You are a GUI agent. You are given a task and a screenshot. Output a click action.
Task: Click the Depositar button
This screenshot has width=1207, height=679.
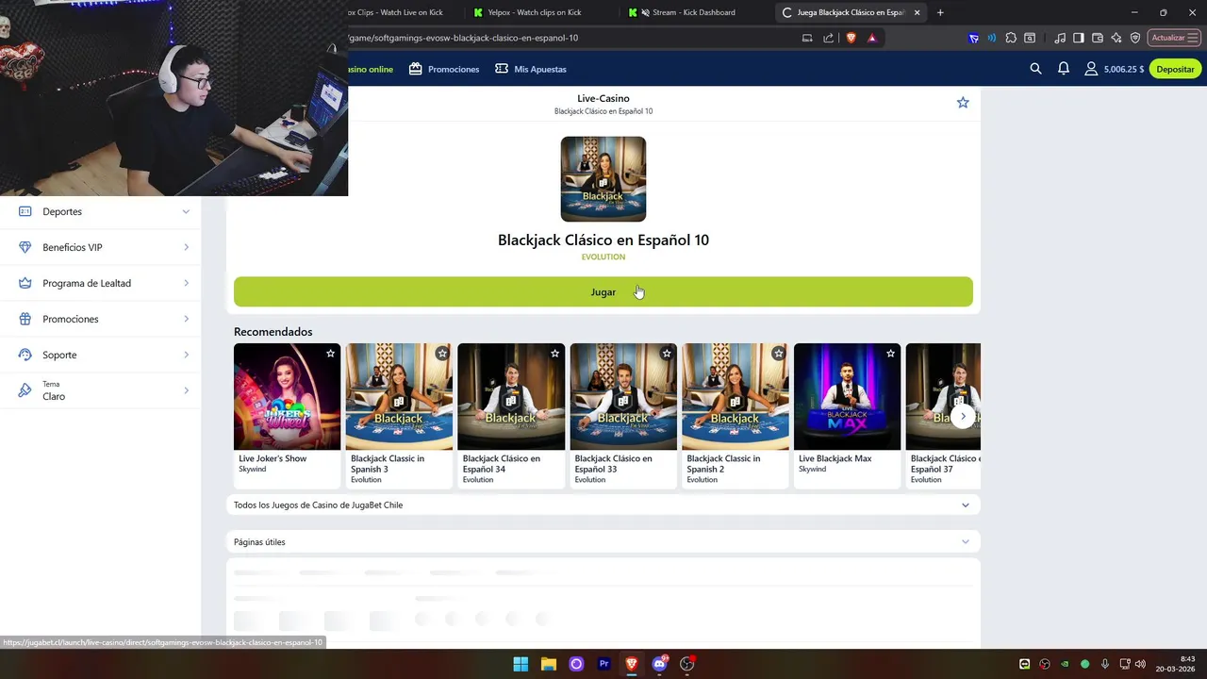pos(1175,69)
